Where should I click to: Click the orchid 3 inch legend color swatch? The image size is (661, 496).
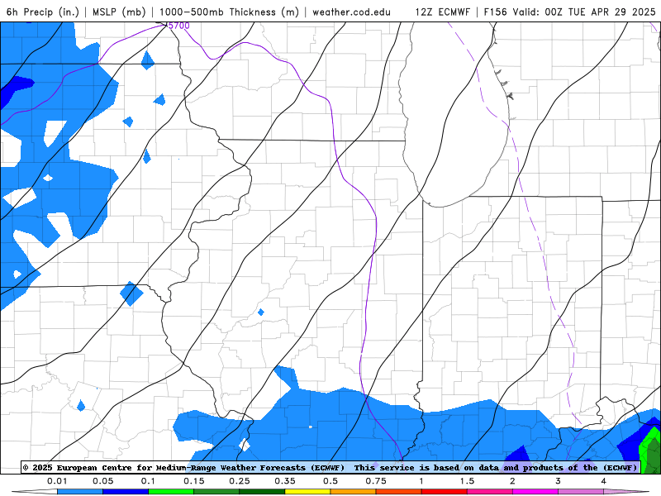(x=581, y=492)
